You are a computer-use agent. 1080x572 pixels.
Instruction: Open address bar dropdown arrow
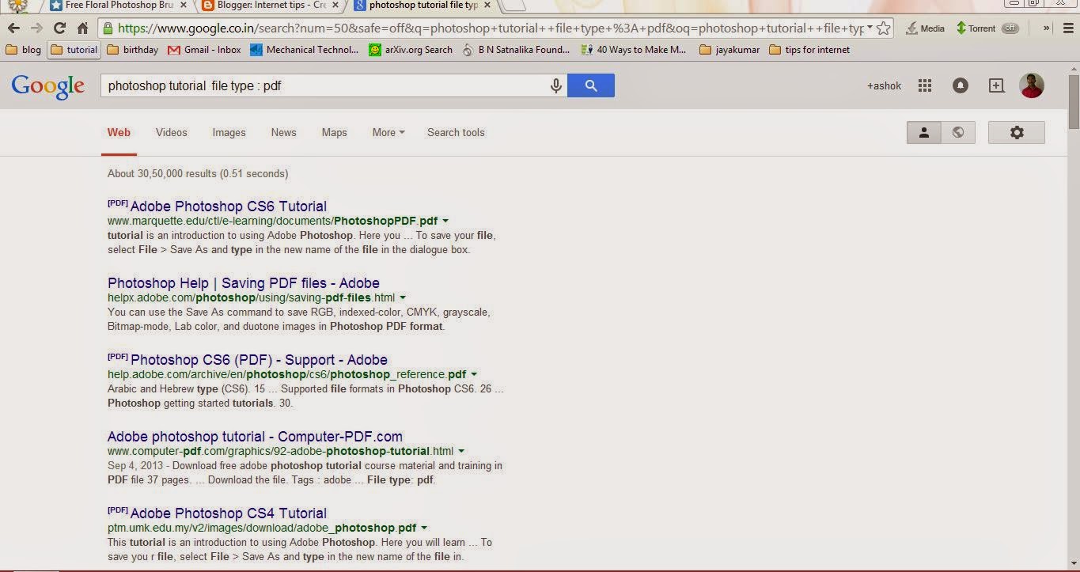tap(870, 28)
